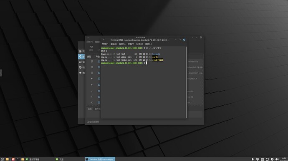The image size is (288, 161).
Task: Open the 文件(F) menu in Update Manager
Action: coord(89,42)
